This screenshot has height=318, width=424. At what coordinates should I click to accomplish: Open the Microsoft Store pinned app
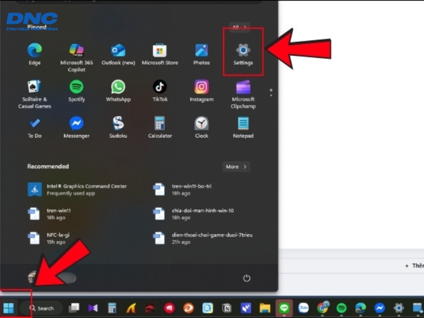[160, 54]
